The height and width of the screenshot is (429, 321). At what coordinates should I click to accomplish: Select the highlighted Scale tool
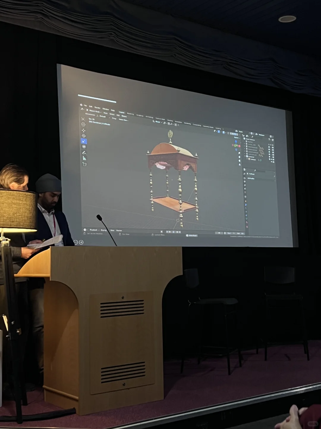[84, 141]
